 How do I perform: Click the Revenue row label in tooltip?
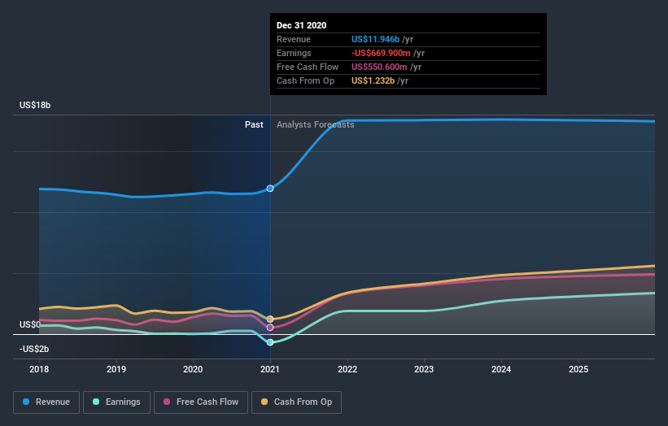point(294,40)
